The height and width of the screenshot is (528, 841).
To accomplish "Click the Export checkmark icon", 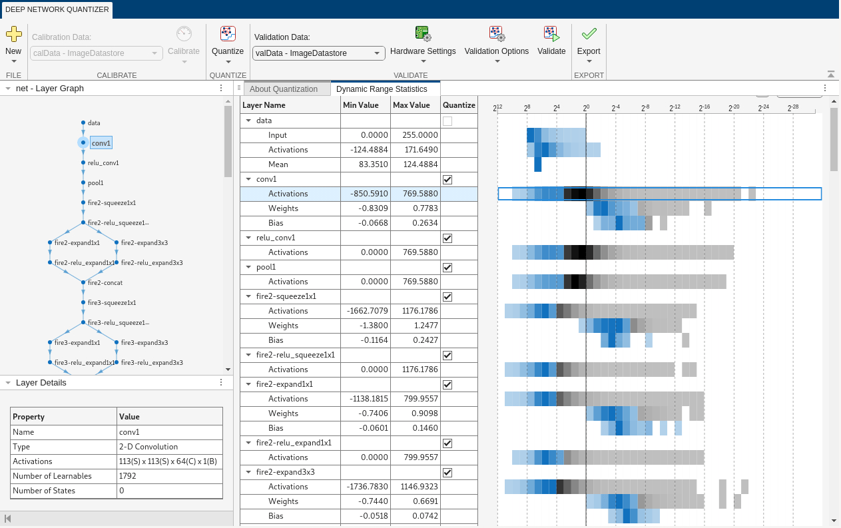I will pos(589,34).
